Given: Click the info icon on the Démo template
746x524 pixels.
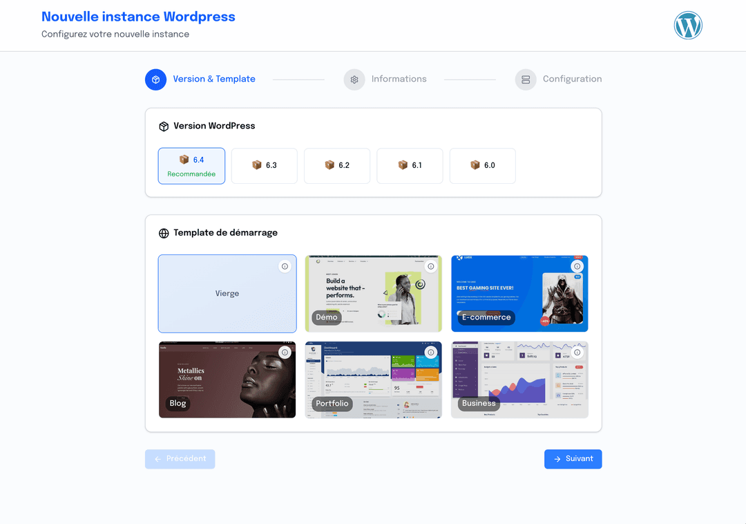Looking at the screenshot, I should coord(431,265).
